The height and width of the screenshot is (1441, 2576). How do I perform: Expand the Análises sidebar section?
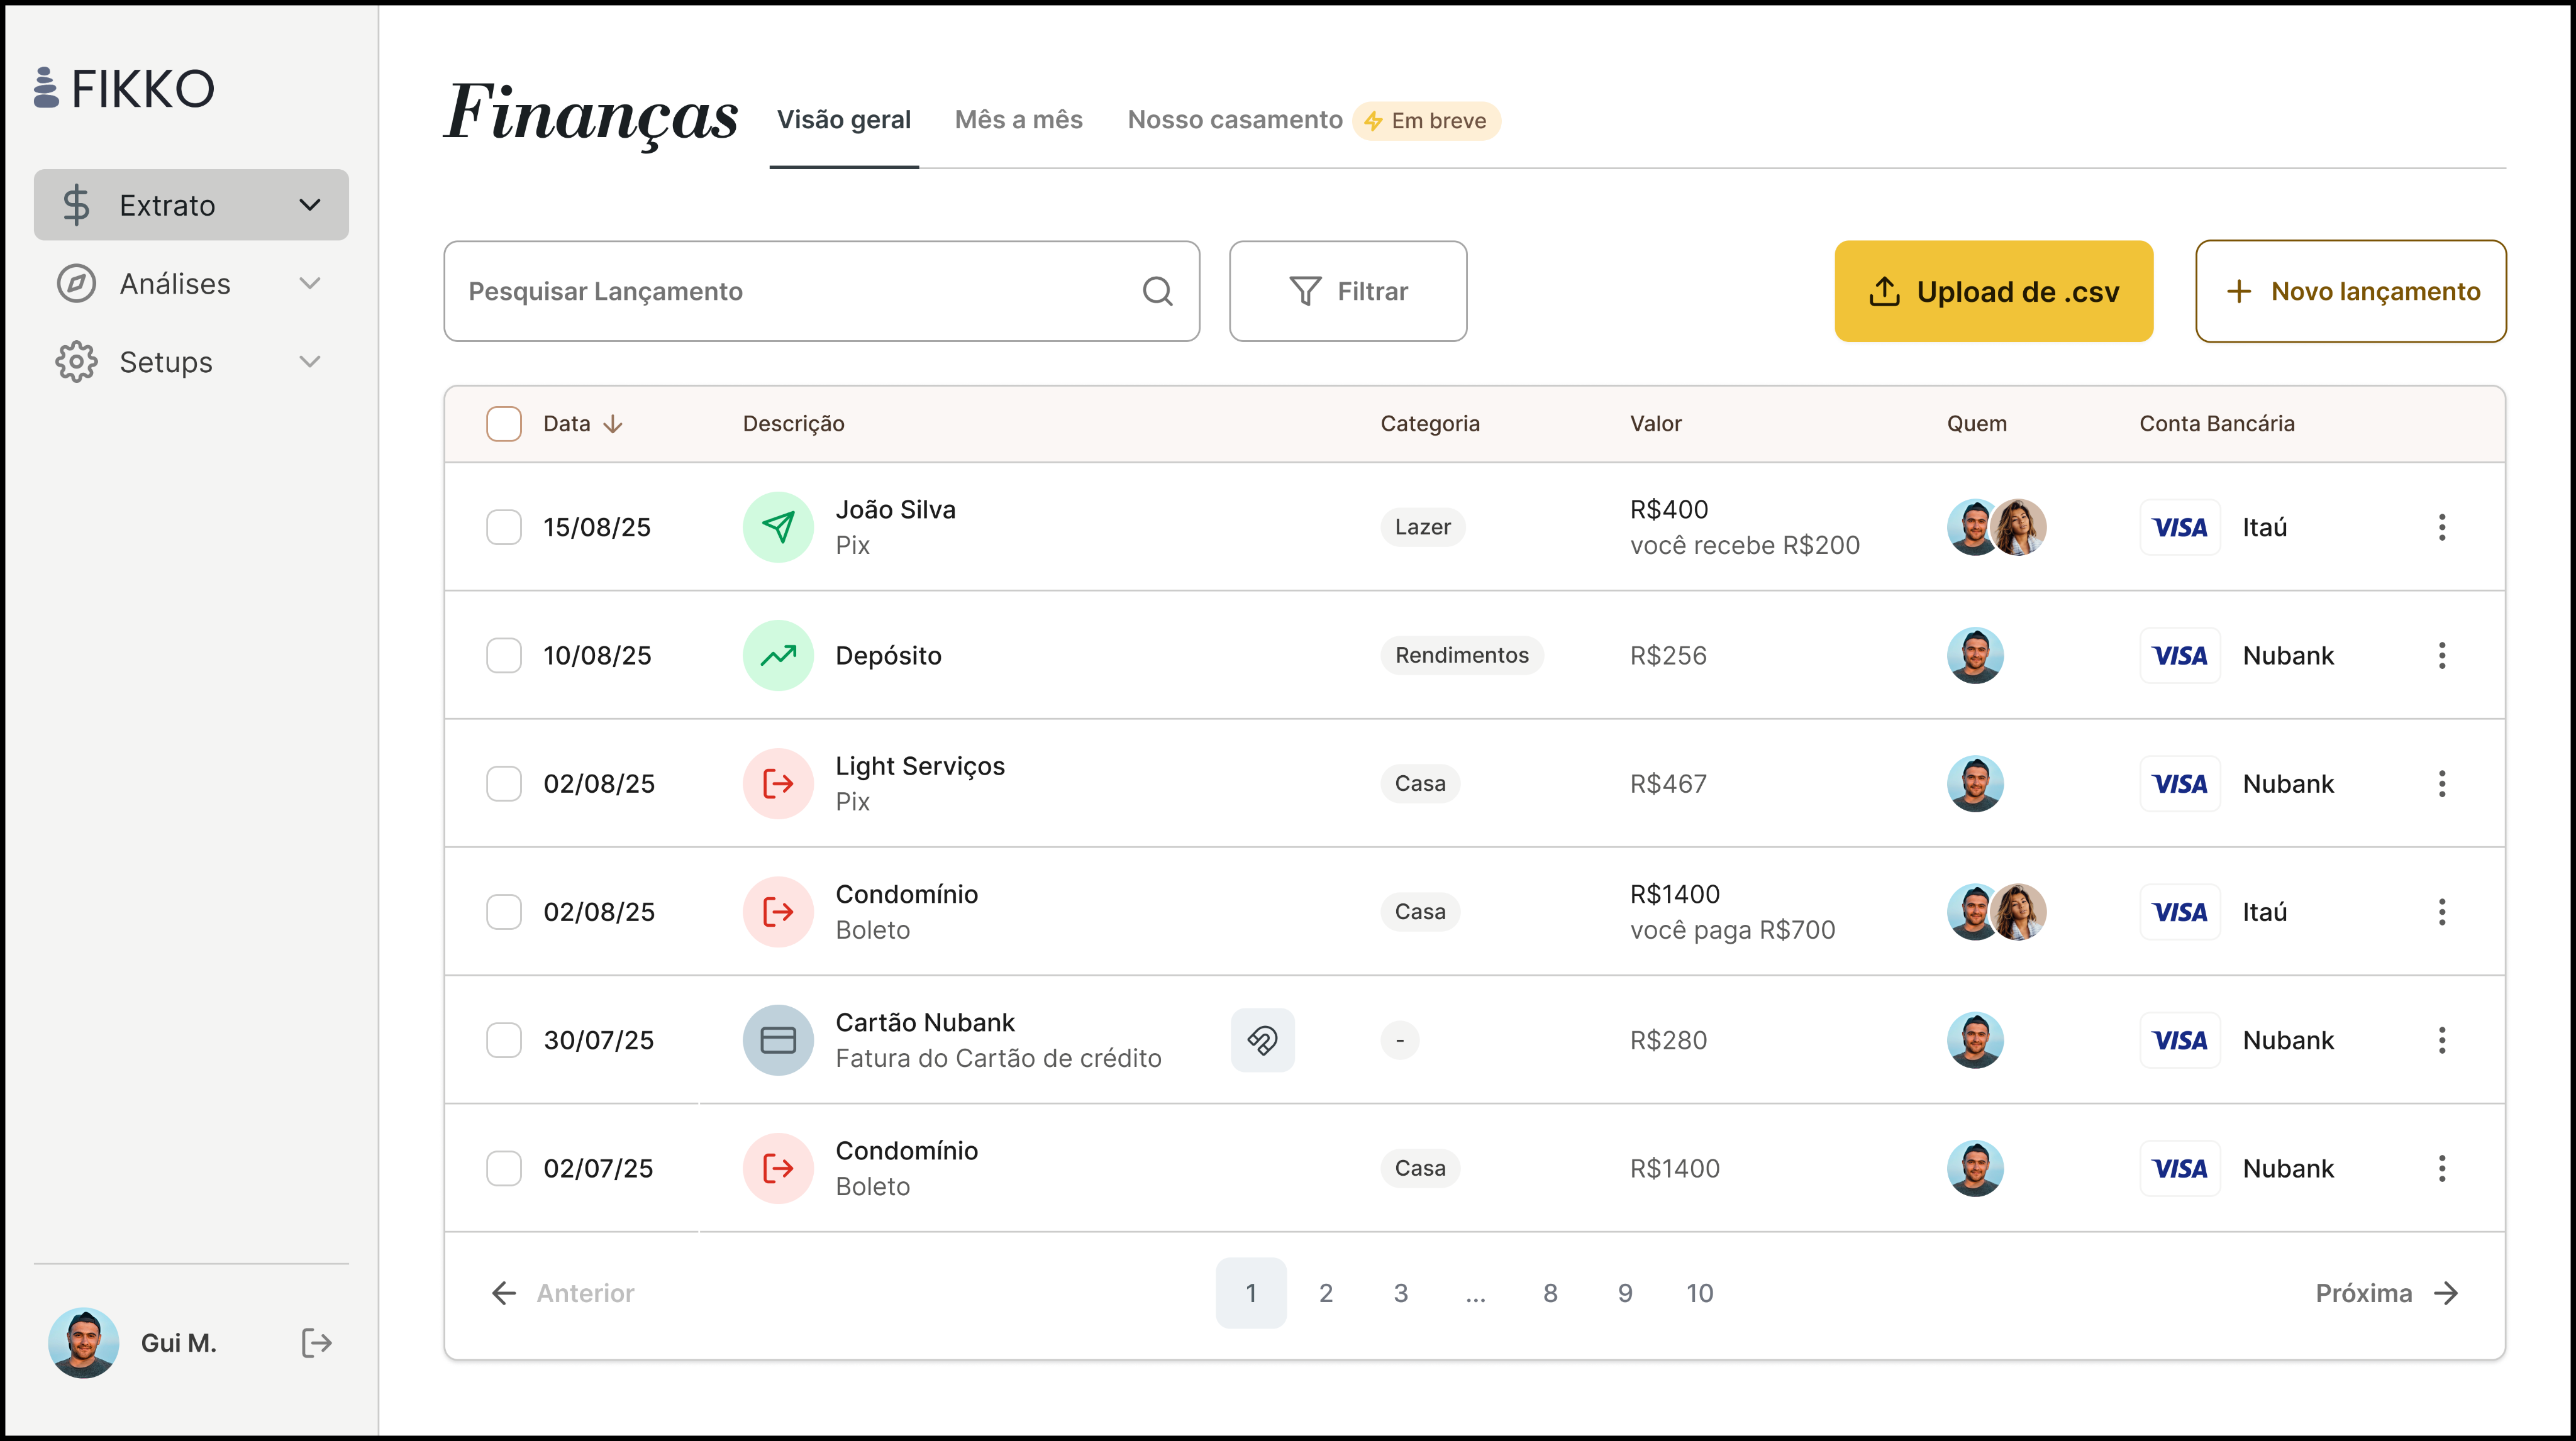coord(310,284)
